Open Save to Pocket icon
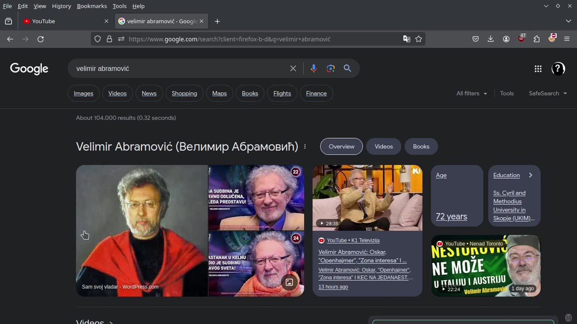The image size is (577, 324). (476, 39)
